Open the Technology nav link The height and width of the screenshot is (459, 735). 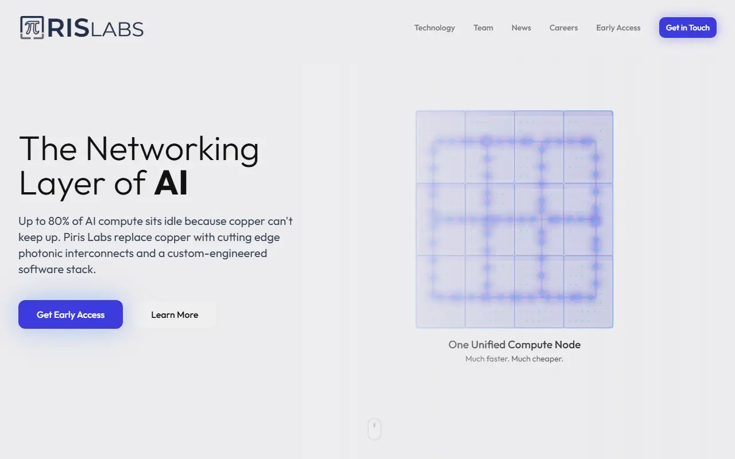(x=435, y=28)
